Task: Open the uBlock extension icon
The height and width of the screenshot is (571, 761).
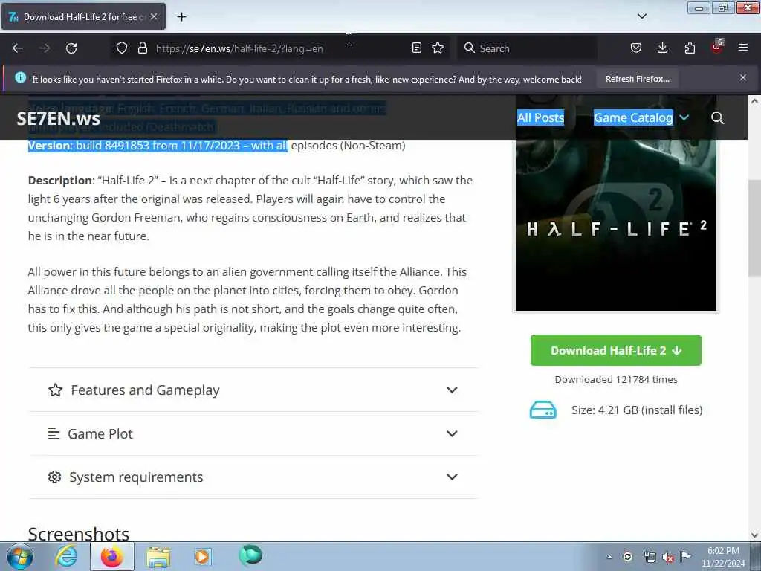Action: pyautogui.click(x=717, y=47)
